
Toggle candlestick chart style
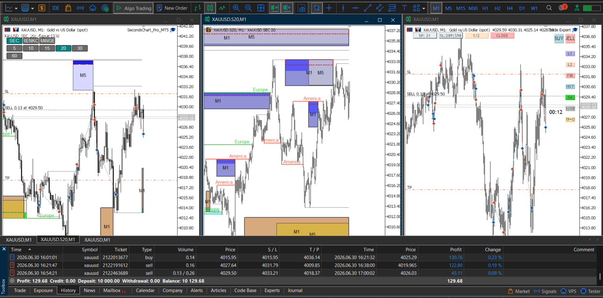(x=210, y=8)
